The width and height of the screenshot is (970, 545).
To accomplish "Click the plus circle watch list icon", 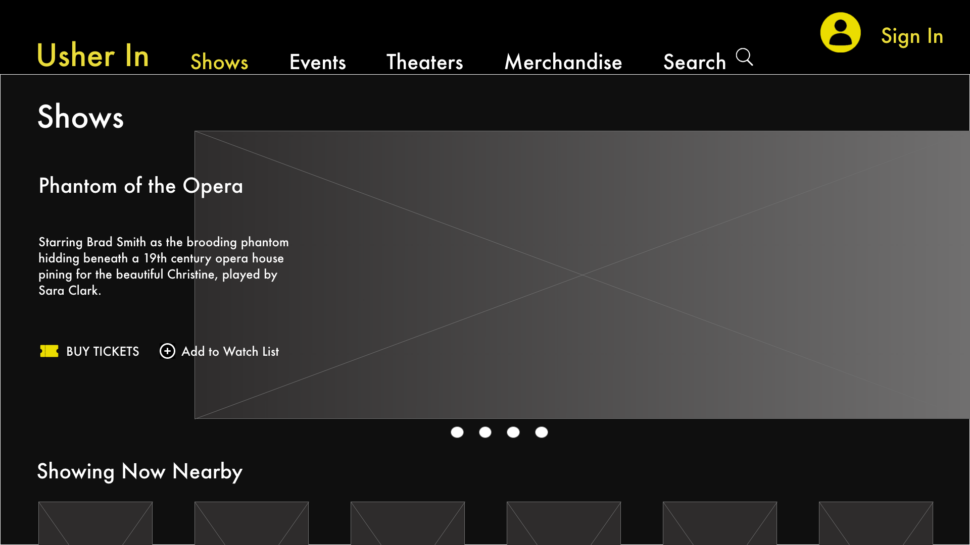I will (167, 351).
